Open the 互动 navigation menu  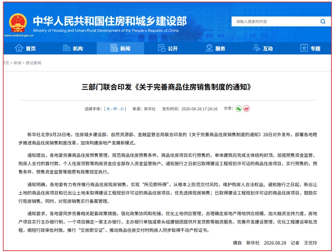point(263,48)
